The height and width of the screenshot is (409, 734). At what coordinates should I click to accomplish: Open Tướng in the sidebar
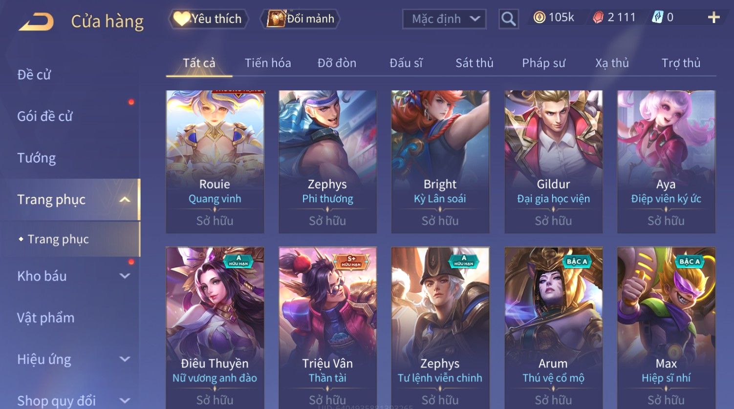click(37, 158)
